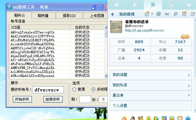
Task: Open the Tencent Video play icon
Action: 156,118
